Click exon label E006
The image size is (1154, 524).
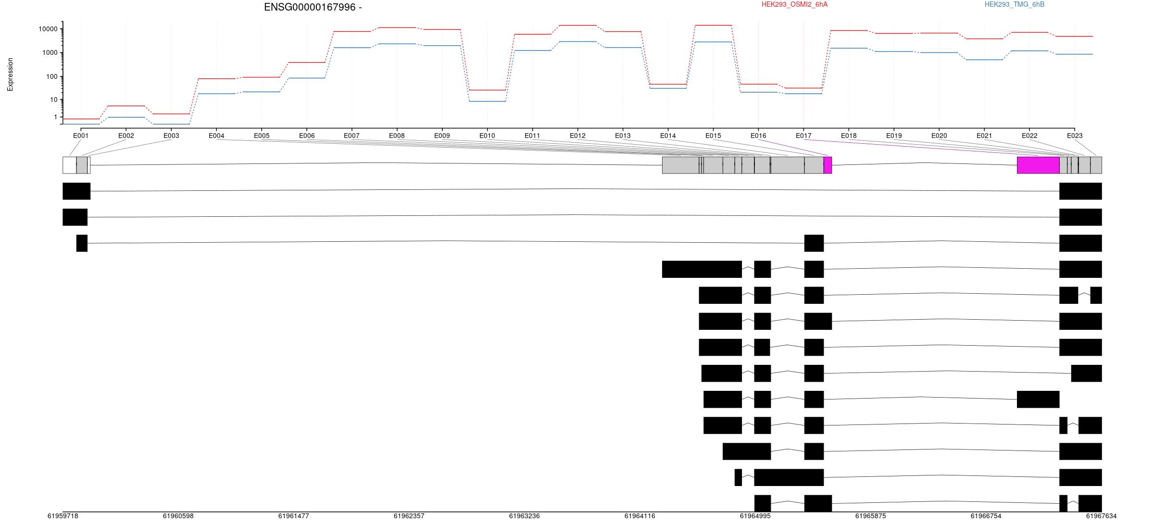tap(307, 136)
